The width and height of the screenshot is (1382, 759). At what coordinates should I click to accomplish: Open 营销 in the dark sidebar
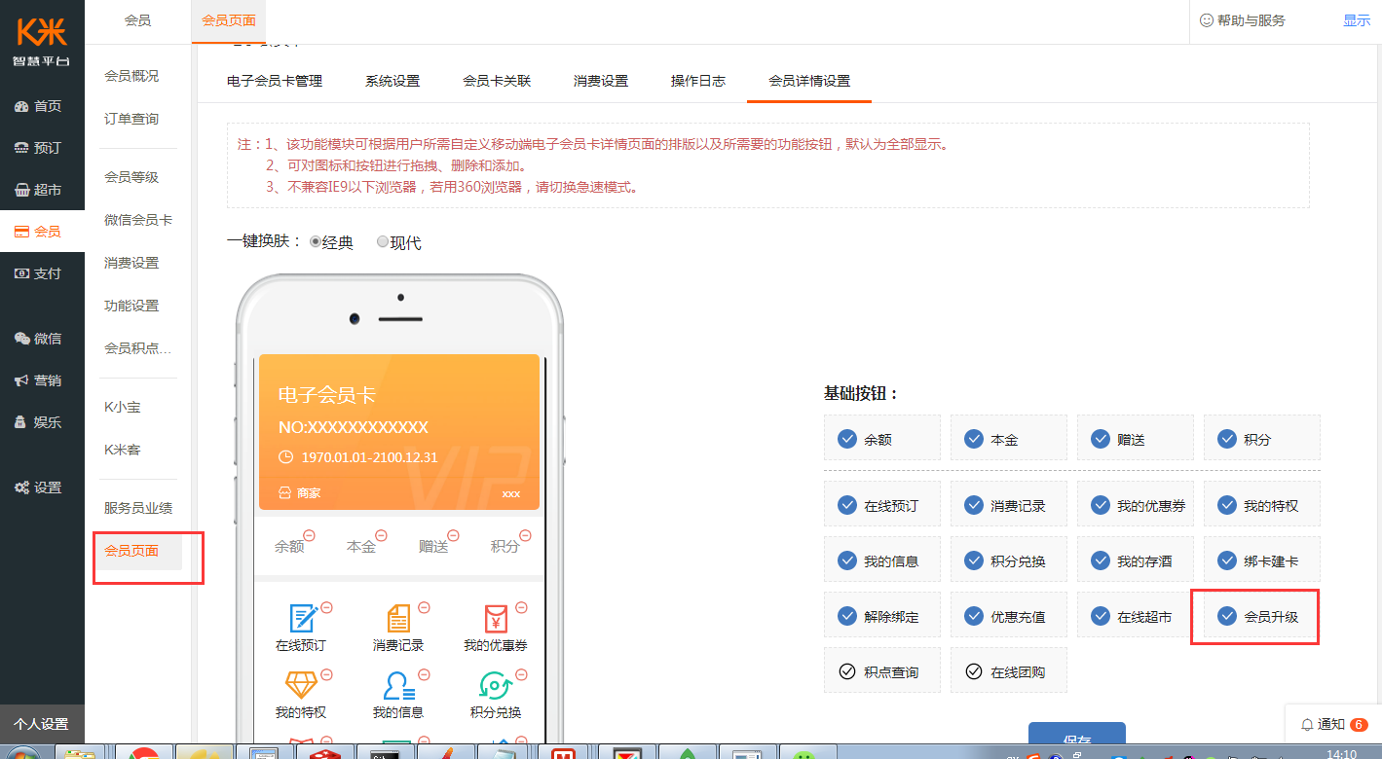tap(39, 380)
